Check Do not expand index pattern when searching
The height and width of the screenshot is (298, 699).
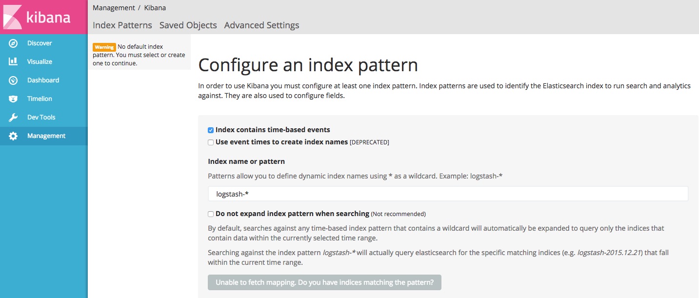tap(211, 214)
